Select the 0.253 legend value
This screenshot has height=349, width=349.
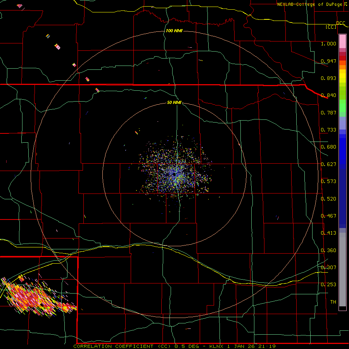click(328, 285)
